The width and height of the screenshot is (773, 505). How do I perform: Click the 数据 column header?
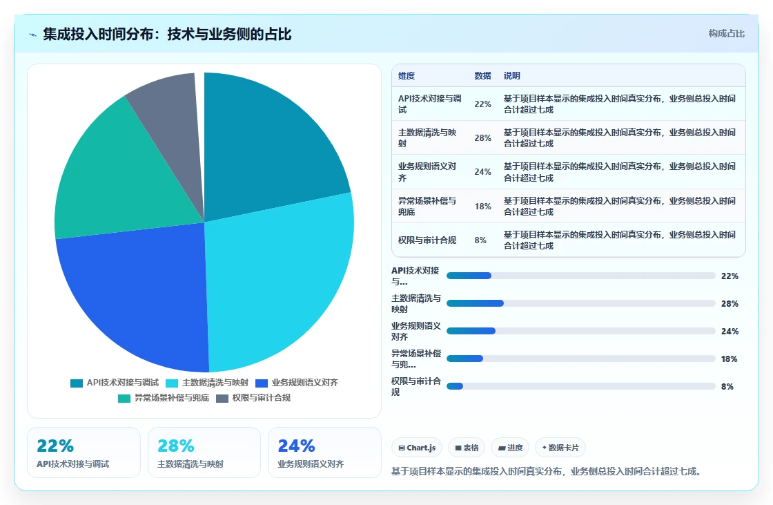482,75
